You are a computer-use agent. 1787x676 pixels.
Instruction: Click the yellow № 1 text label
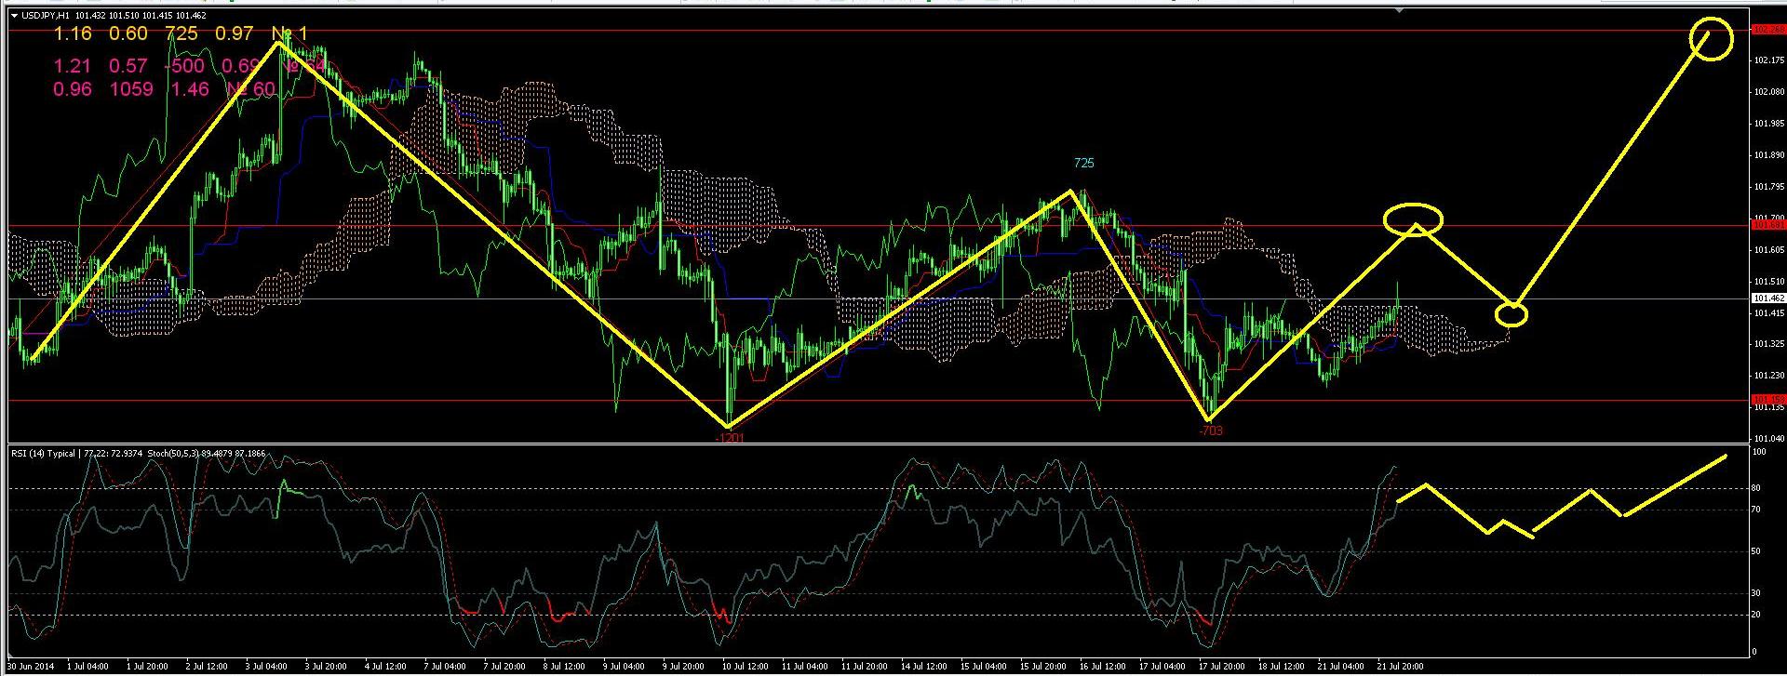tap(289, 33)
